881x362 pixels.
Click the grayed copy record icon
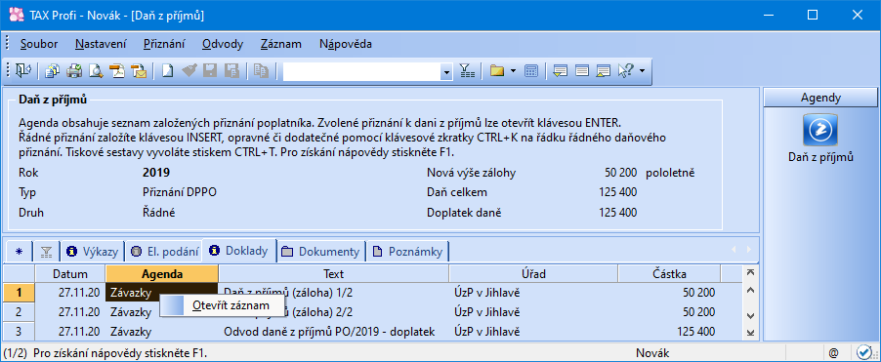(260, 70)
